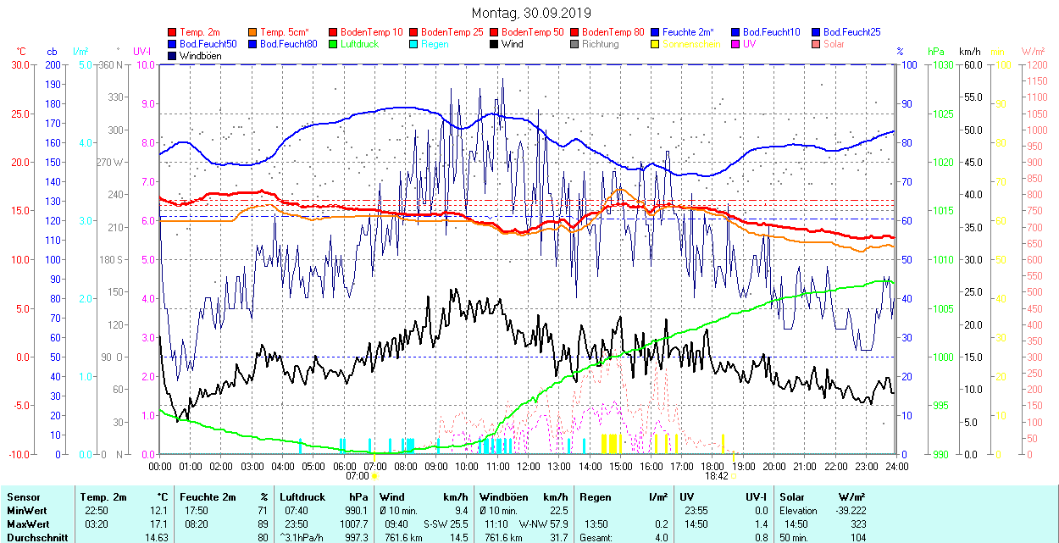Click the black Wind legend swatch
1059x543 pixels.
coord(495,44)
